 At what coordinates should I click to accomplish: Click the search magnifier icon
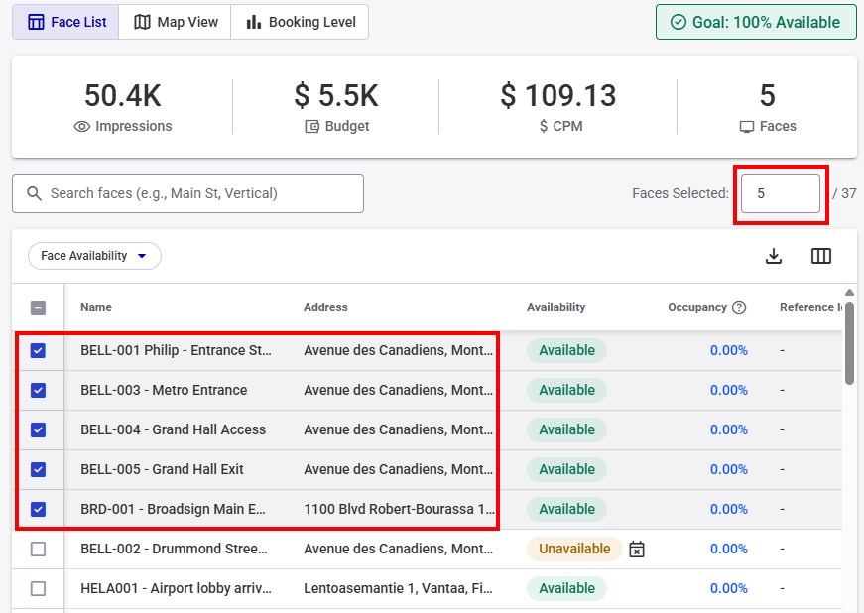[35, 193]
